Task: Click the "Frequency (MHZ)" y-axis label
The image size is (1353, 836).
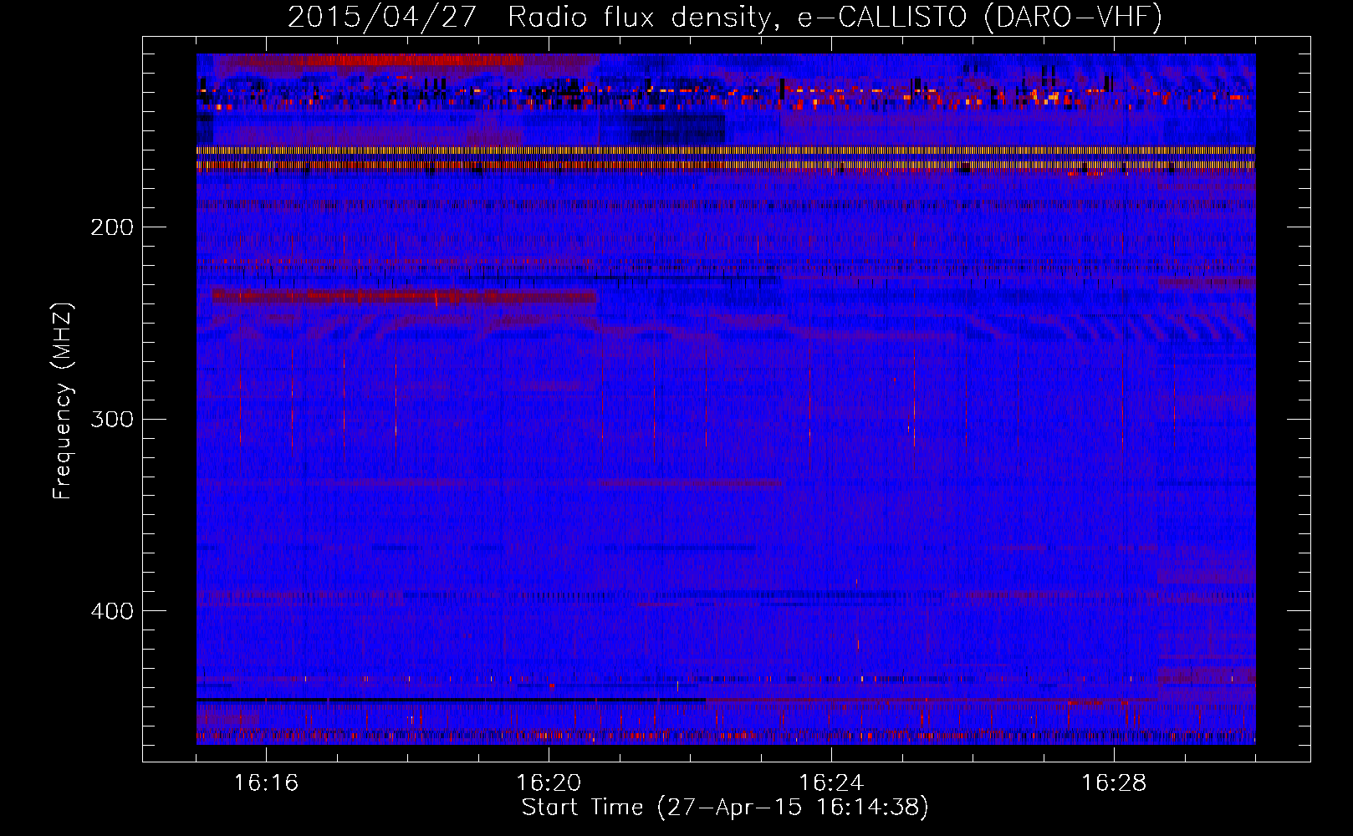Action: coord(63,401)
